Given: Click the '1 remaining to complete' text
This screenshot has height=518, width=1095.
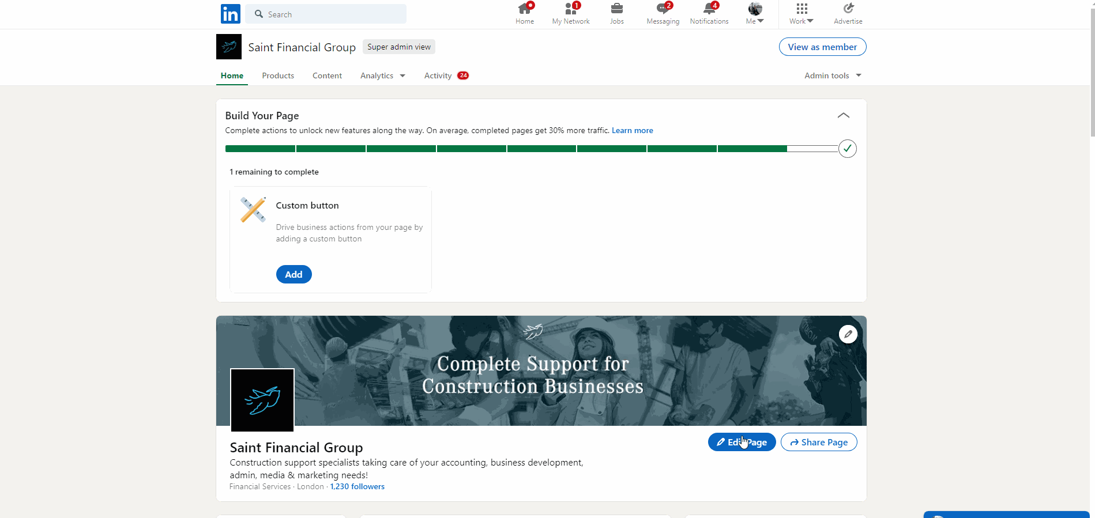Looking at the screenshot, I should coord(274,172).
